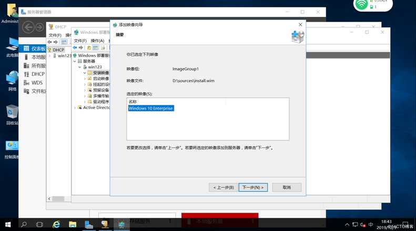Screen dimensions: 416x231
Task: Expand 预留设备 node in WDS tree
Action: click(85, 90)
